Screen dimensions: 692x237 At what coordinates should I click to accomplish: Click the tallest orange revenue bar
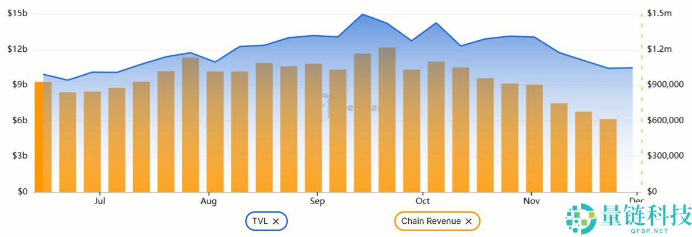point(387,121)
